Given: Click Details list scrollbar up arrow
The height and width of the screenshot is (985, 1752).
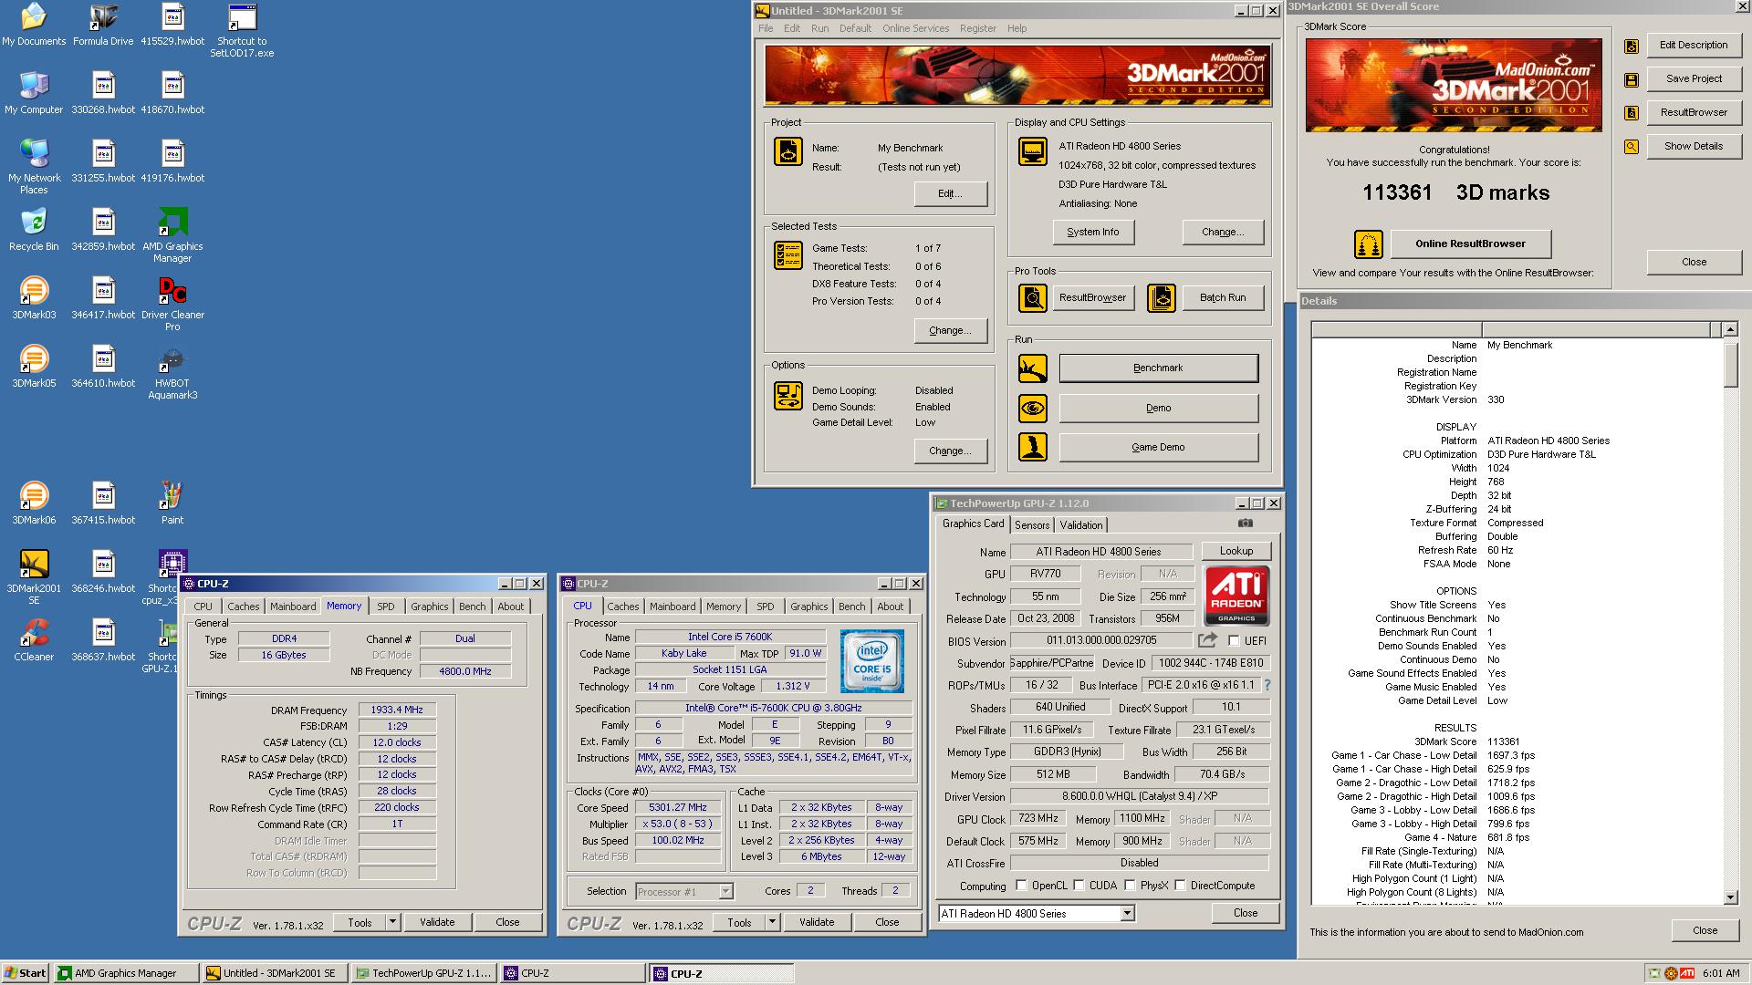Looking at the screenshot, I should [x=1731, y=329].
